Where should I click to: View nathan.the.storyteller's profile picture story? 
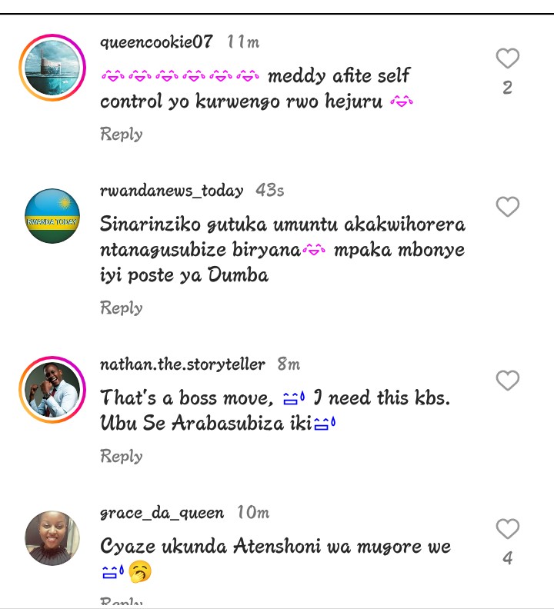tap(52, 390)
